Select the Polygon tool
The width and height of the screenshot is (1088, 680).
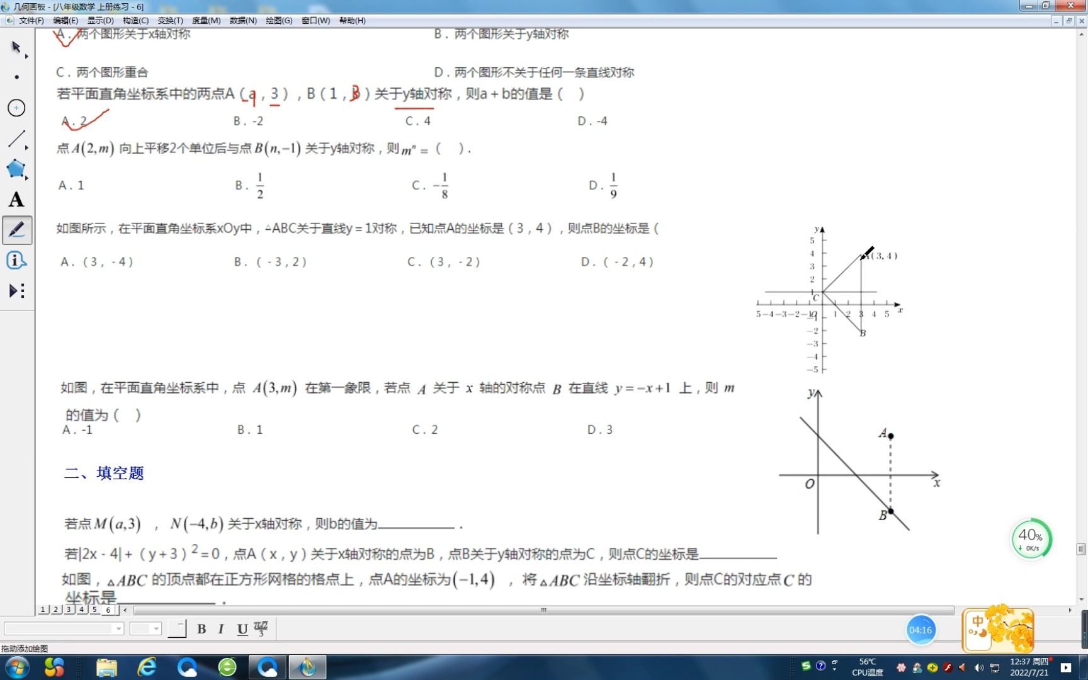pyautogui.click(x=17, y=169)
